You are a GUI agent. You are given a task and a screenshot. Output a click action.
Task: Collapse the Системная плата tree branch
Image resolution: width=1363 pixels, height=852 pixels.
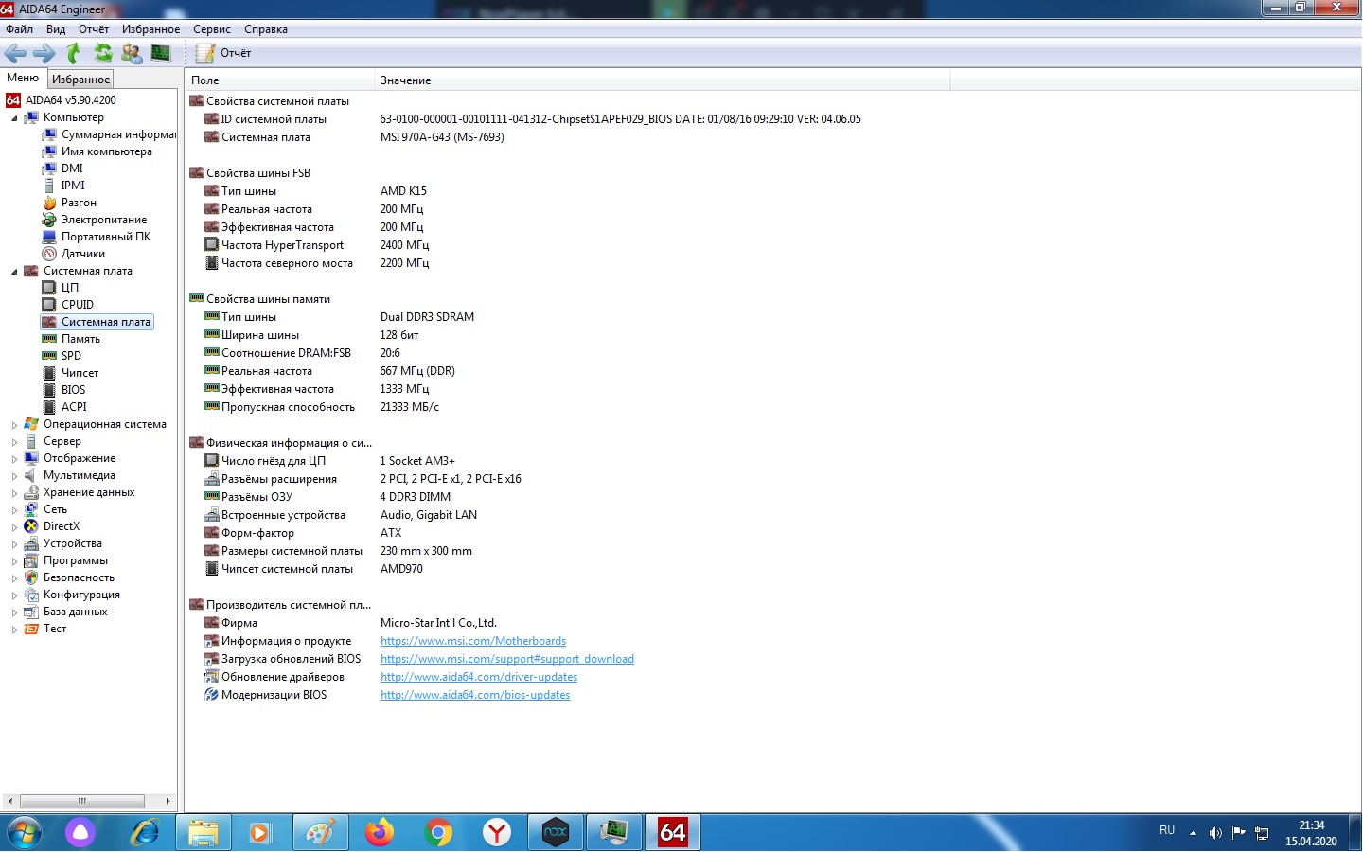point(14,272)
